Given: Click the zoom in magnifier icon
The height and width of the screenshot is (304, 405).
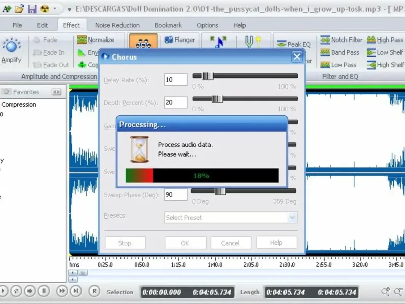Looking at the screenshot, I should click(x=386, y=292).
